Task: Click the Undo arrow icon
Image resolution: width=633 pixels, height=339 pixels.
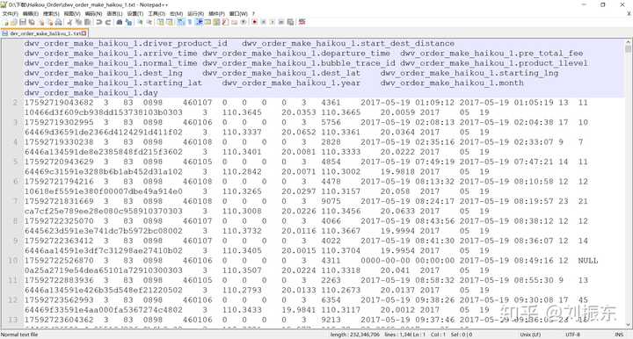Action: pyautogui.click(x=98, y=22)
